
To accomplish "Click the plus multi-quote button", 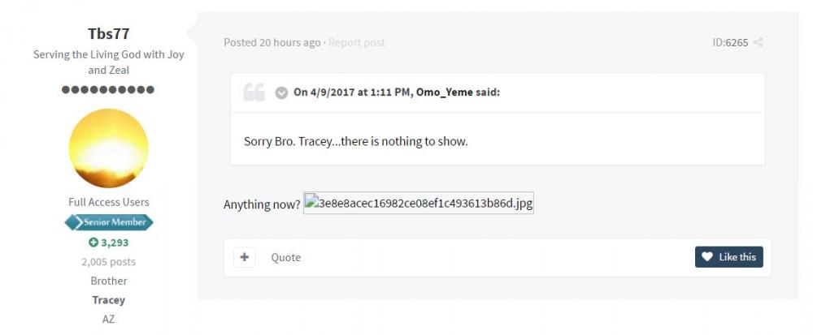I will pyautogui.click(x=245, y=257).
